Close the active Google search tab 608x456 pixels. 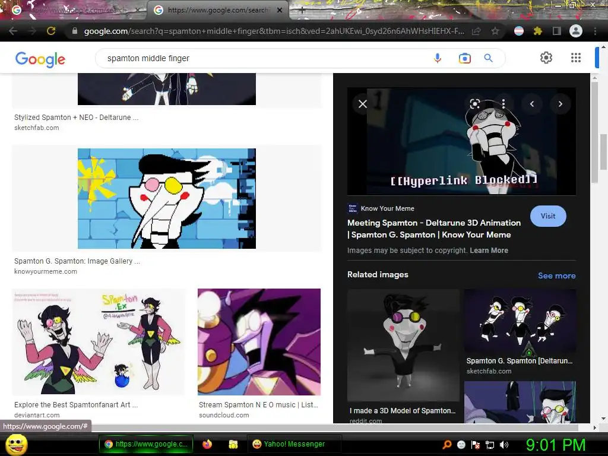(280, 11)
